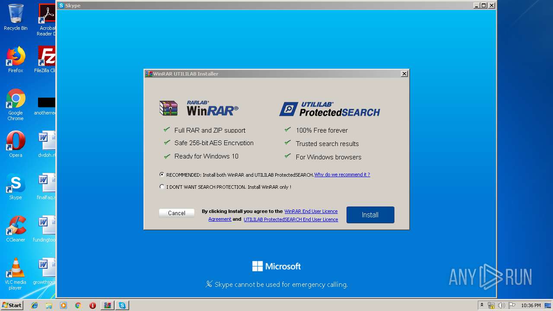Click 'Skype cannot be used for emergency calling' text
Screen dimensions: 553x311
click(x=281, y=284)
